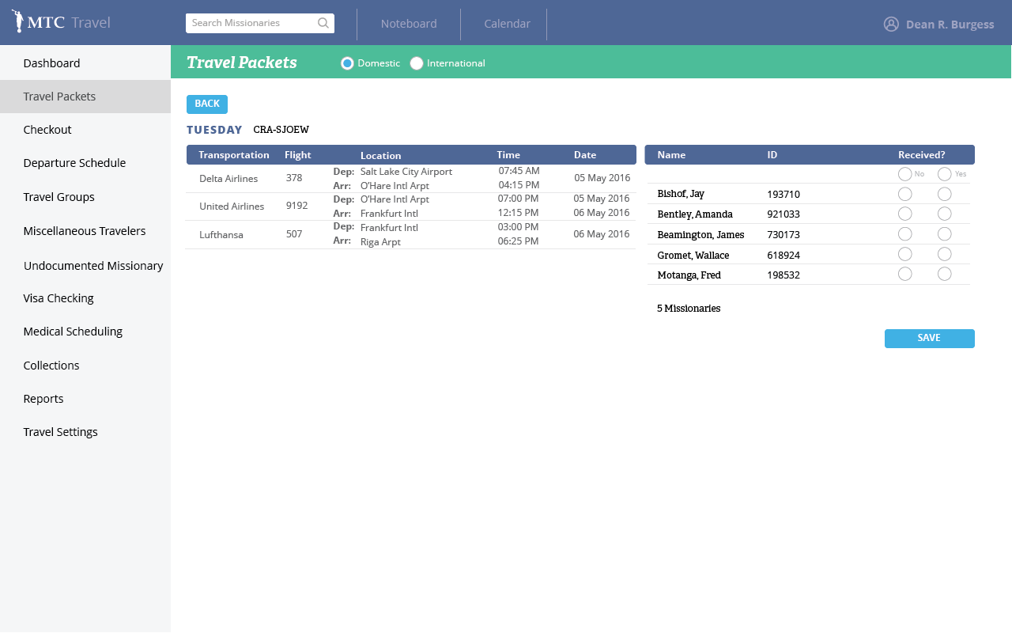
Task: Open Departure Schedule from sidebar
Action: 74,163
